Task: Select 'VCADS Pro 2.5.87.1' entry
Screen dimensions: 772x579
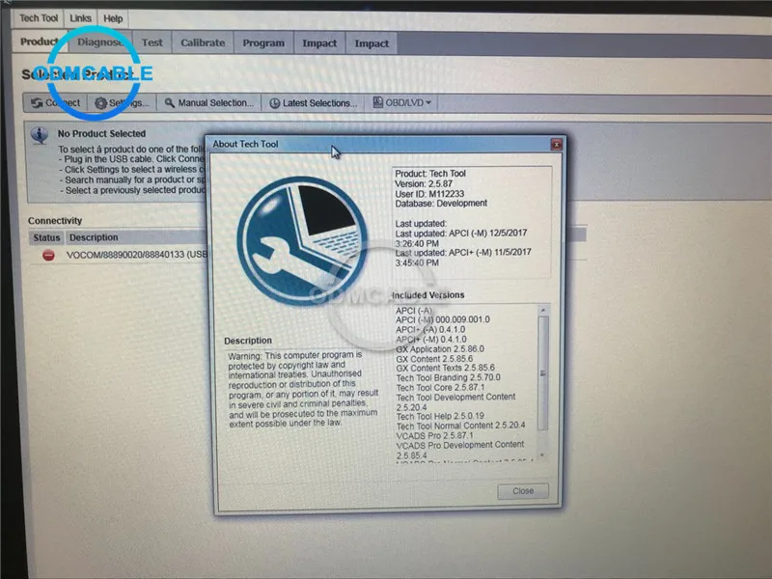Action: click(x=435, y=436)
